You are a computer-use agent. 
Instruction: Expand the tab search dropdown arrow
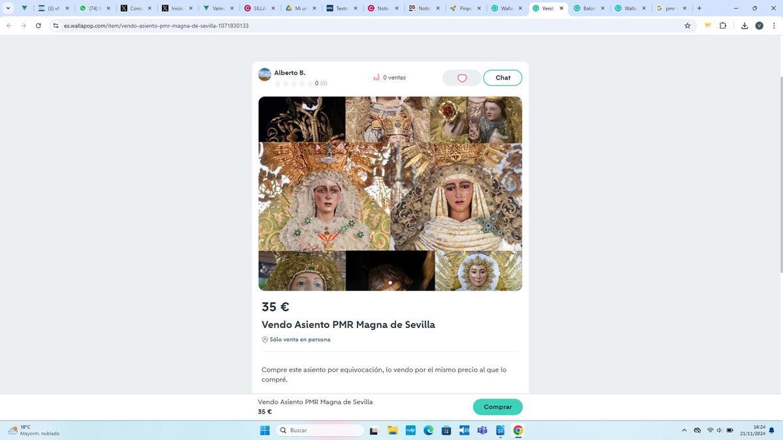(x=8, y=8)
